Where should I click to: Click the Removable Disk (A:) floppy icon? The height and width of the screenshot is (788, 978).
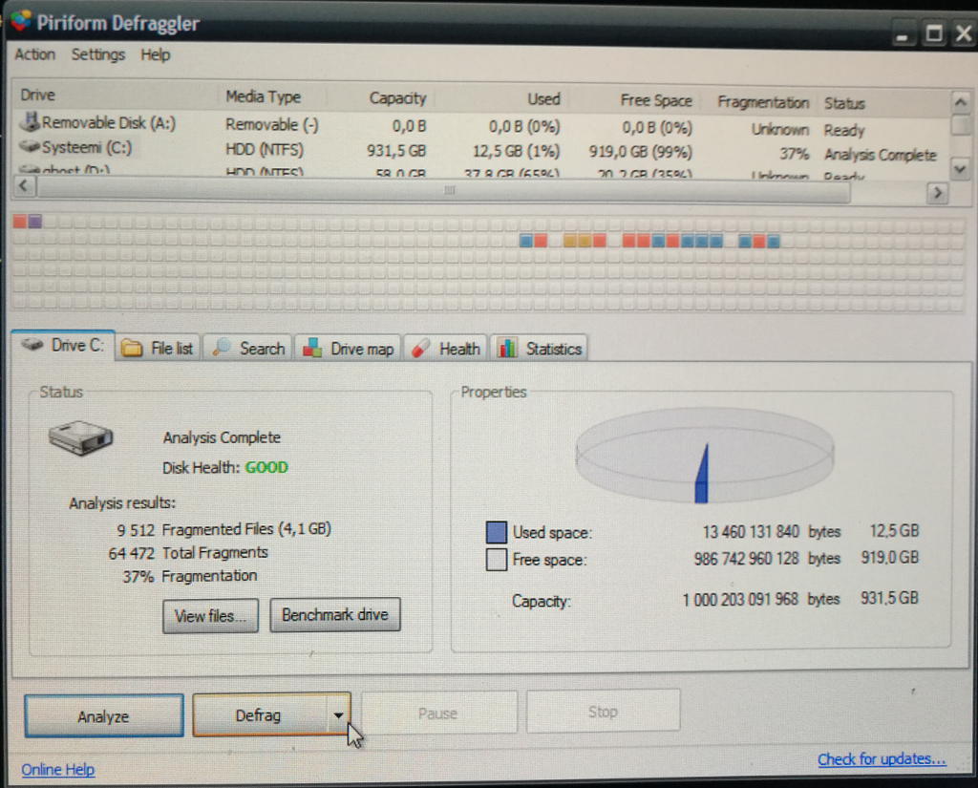pyautogui.click(x=30, y=121)
